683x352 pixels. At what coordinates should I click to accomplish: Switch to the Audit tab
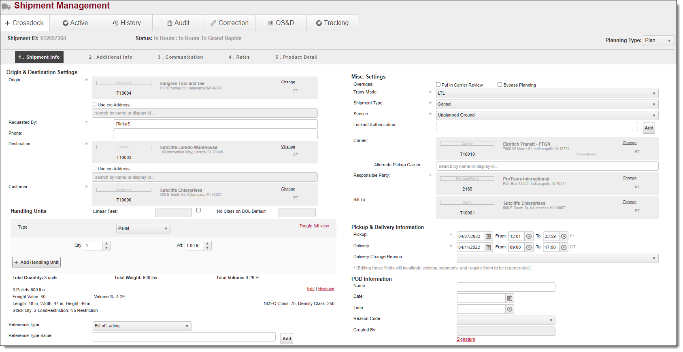click(178, 23)
